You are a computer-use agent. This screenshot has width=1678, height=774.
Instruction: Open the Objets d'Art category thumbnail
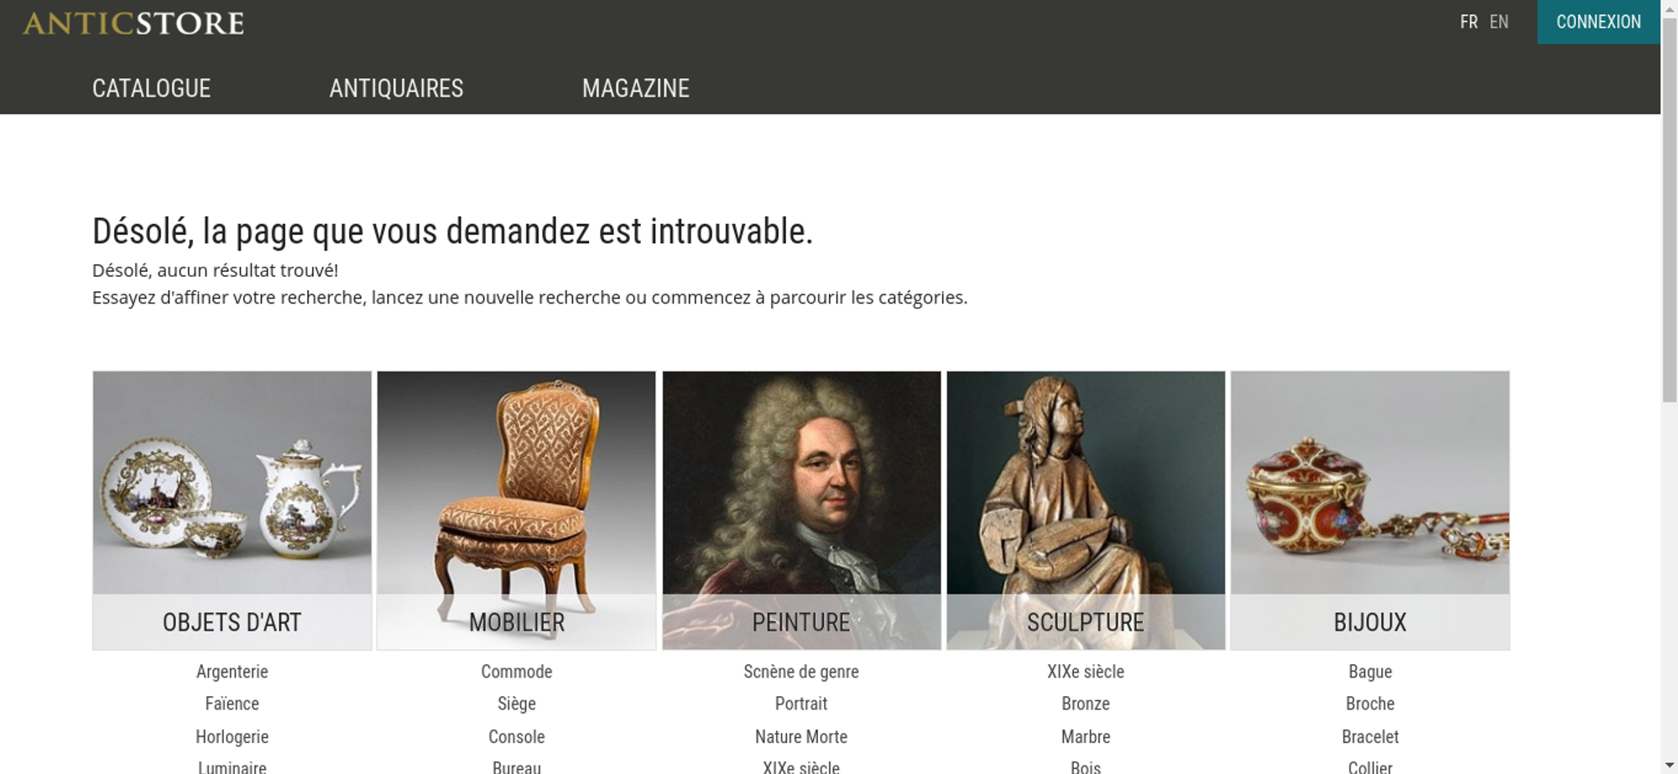tap(232, 510)
